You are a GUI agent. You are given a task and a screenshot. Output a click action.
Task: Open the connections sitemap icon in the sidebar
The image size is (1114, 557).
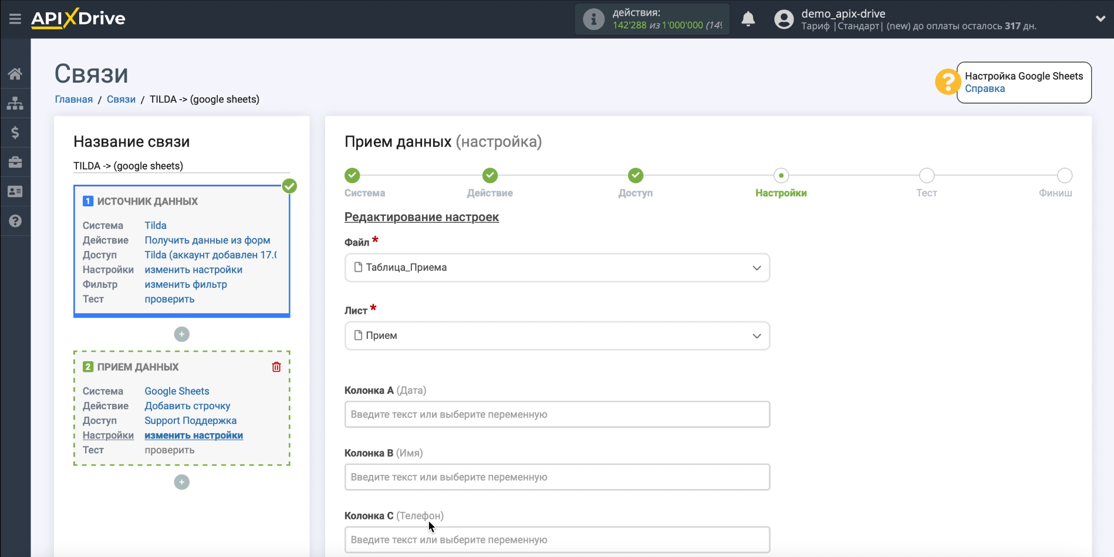(x=15, y=103)
